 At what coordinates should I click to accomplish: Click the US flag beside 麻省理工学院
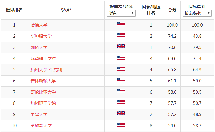point(121,57)
